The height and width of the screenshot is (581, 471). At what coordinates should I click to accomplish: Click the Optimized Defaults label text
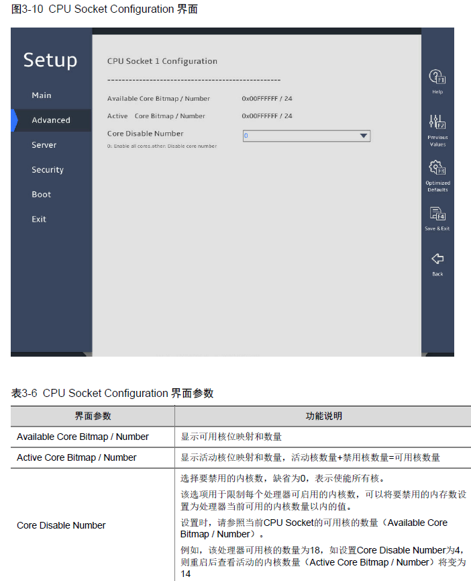coord(437,186)
